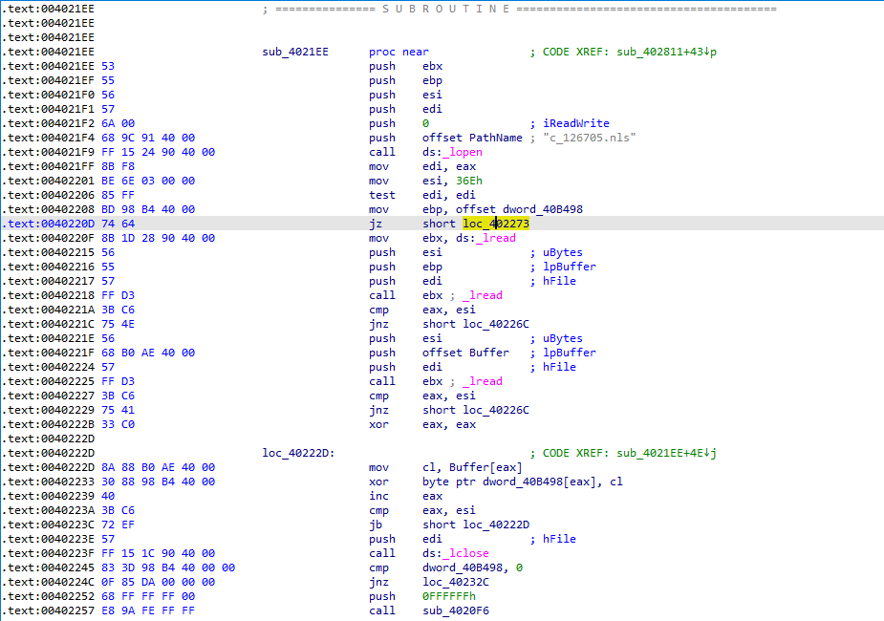
Task: Jump to loc_40222D from jb instruction
Action: pyautogui.click(x=496, y=525)
